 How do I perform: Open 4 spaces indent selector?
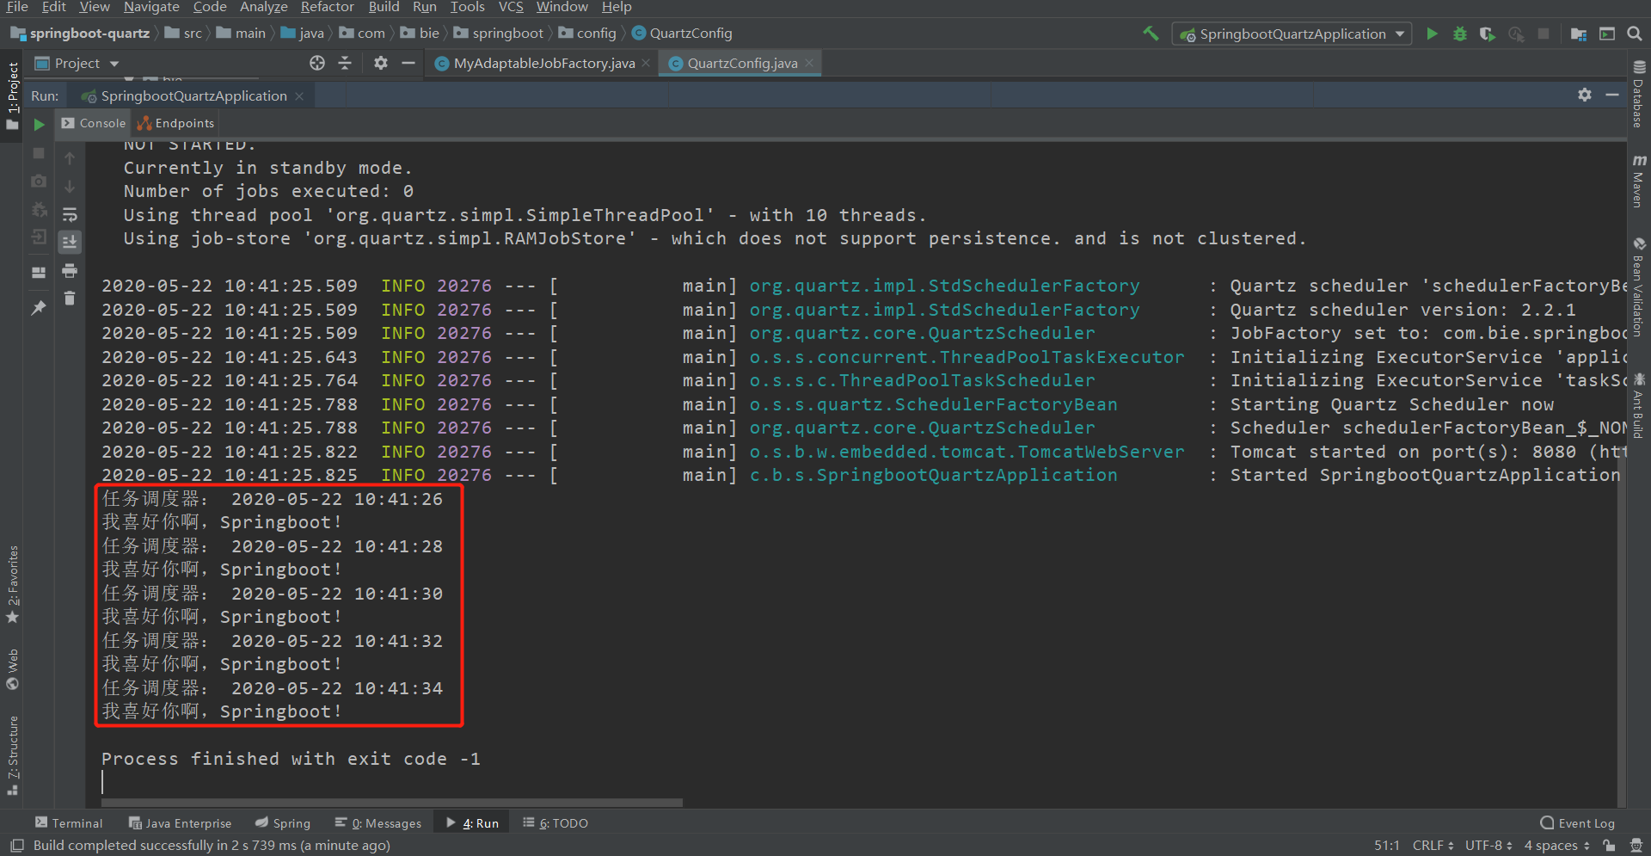pos(1556,846)
